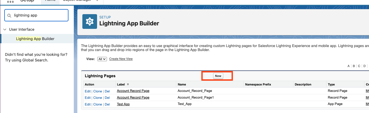Open the Test App label link

pyautogui.click(x=123, y=104)
